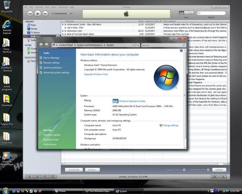242x194 pixels.
Task: Skip to next track in iTunes
Action: [x=45, y=14]
